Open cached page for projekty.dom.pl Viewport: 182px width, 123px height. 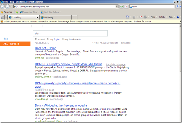[60, 77]
